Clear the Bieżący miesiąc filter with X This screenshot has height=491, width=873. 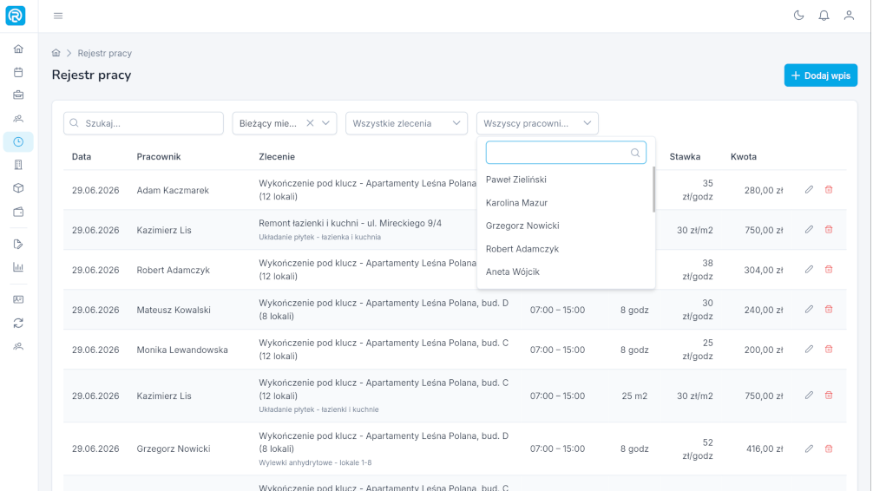pyautogui.click(x=310, y=123)
